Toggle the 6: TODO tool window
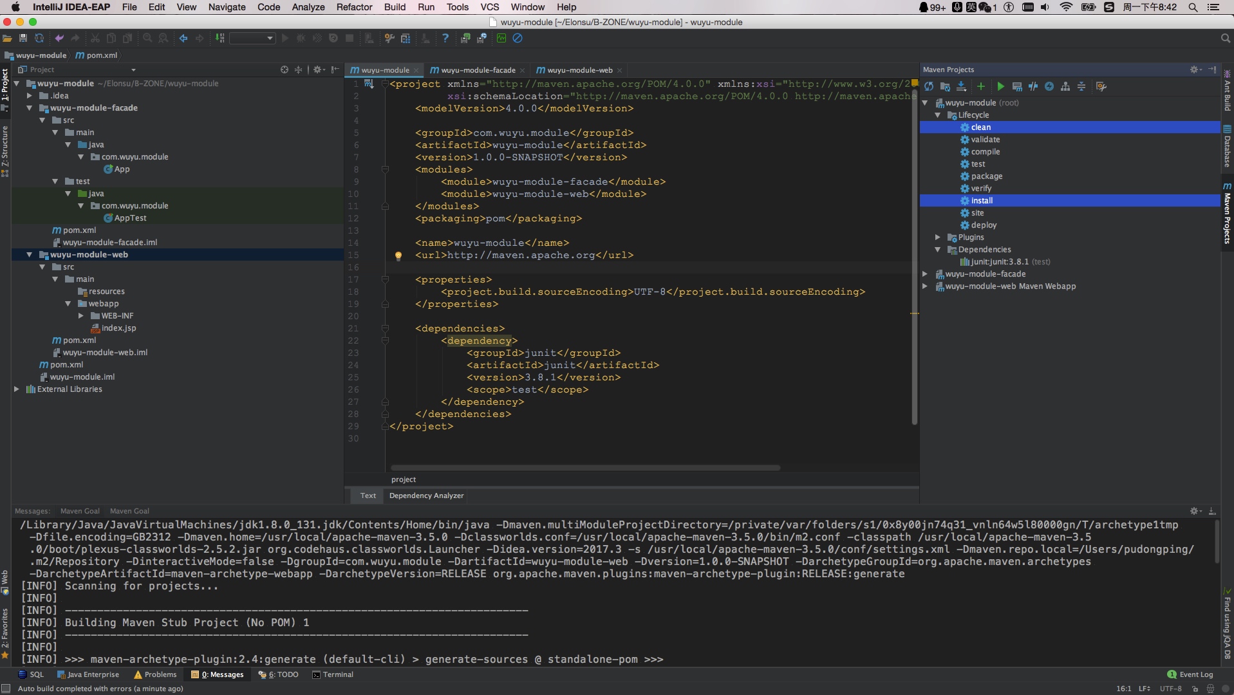The image size is (1234, 695). pos(279,674)
